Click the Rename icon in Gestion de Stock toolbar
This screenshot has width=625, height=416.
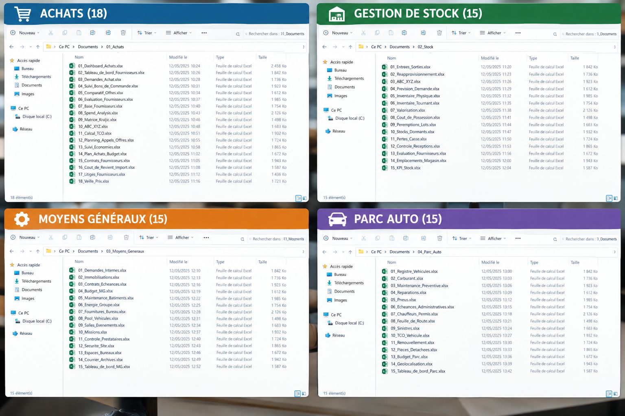tap(404, 33)
